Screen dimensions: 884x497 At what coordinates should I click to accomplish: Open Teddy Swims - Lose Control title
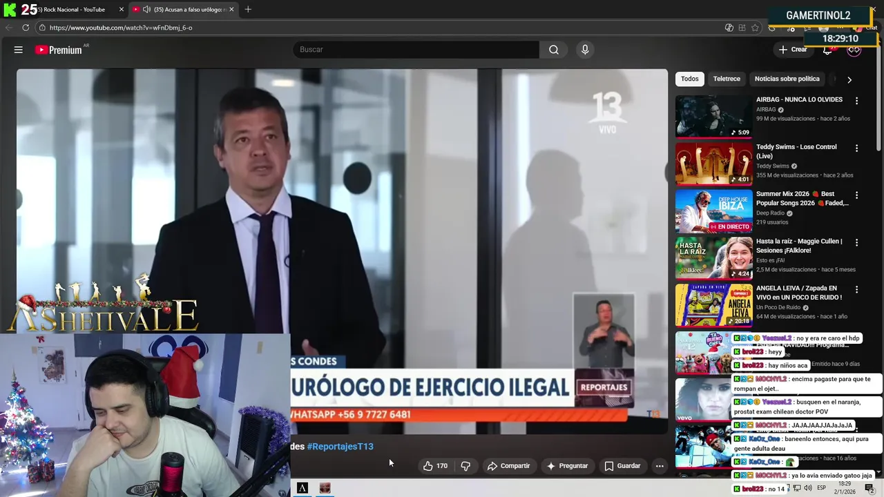(x=796, y=151)
